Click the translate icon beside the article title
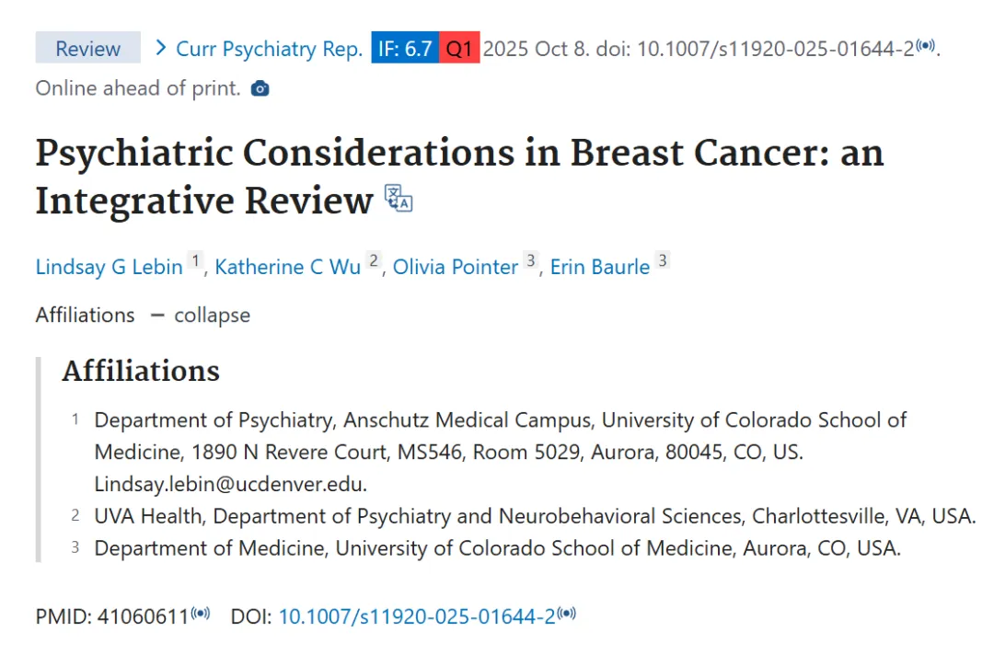The width and height of the screenshot is (994, 655). coord(399,199)
